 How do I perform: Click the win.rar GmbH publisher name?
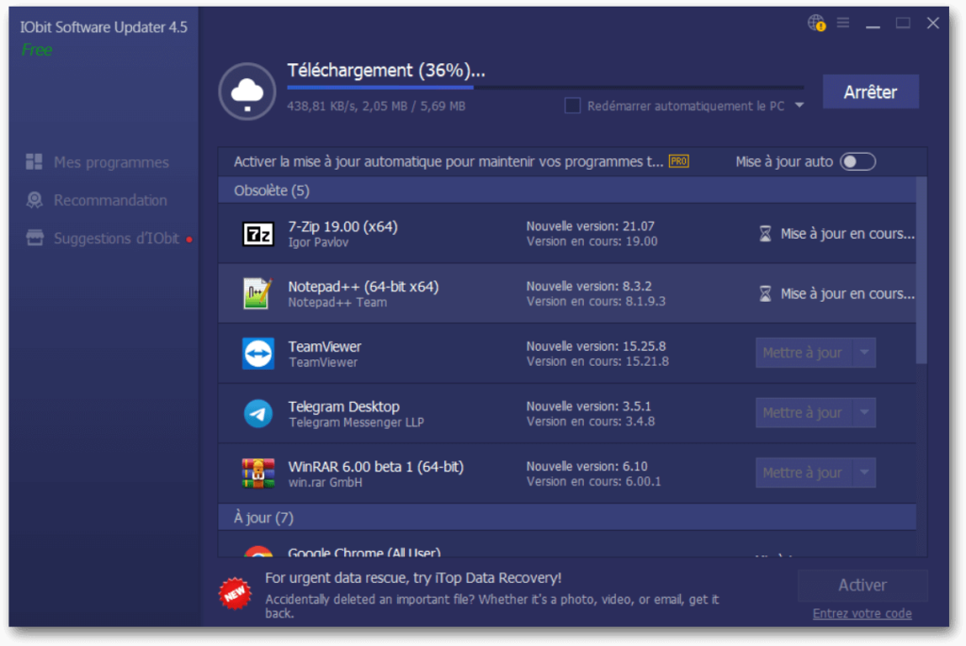click(325, 482)
